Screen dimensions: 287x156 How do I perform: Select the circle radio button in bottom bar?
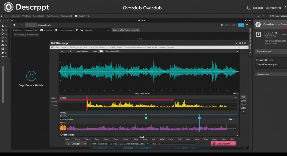click(x=141, y=144)
